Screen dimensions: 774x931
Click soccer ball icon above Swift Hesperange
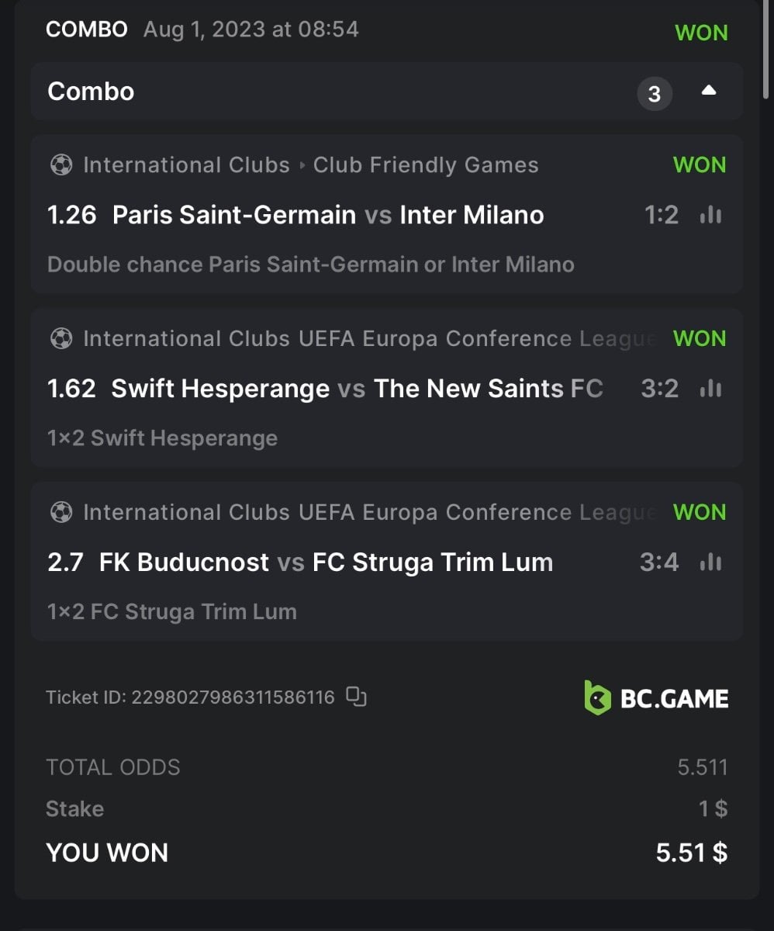tap(60, 339)
